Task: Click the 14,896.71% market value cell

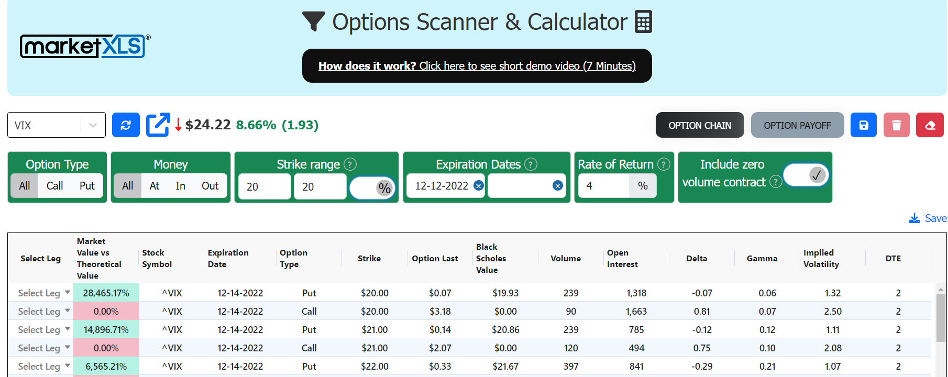Action: (106, 329)
